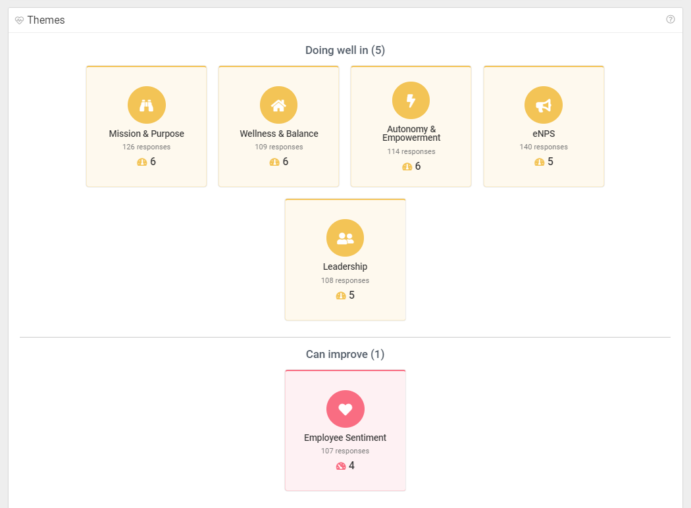Click the Themes heartbeat icon in header

point(19,20)
